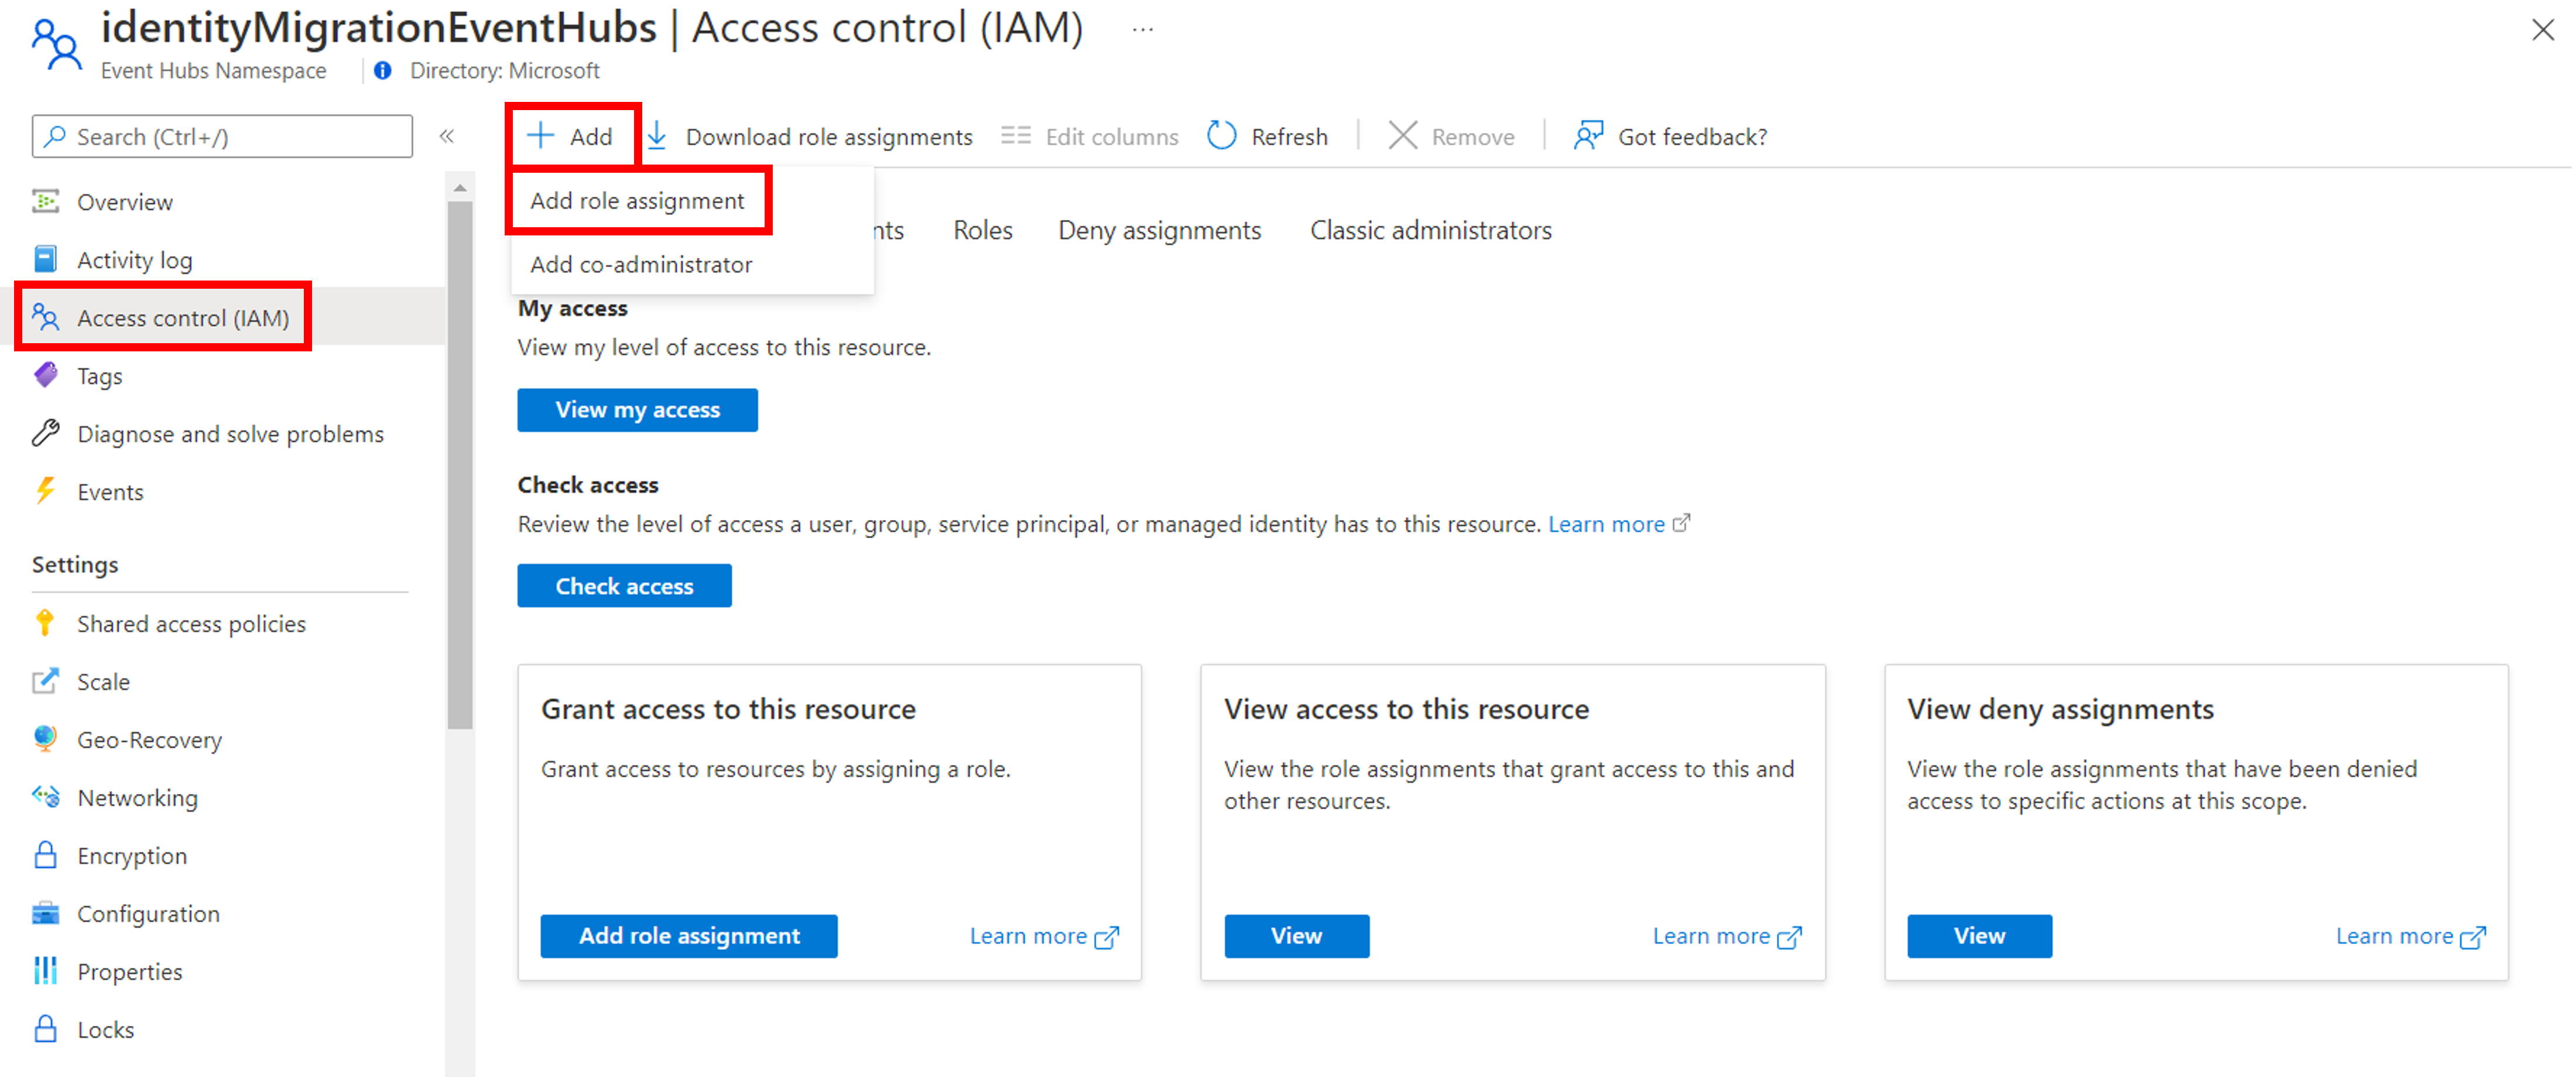Click the Activity log icon

(46, 259)
